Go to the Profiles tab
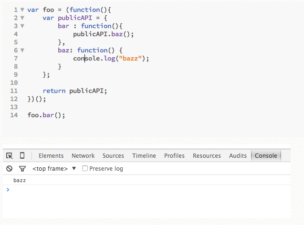Image resolution: width=304 pixels, height=225 pixels. 174,156
